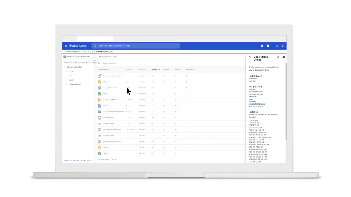
Task: Click Chrome Remote Desktop 70.0.3538.21 row icon
Action: click(x=100, y=130)
